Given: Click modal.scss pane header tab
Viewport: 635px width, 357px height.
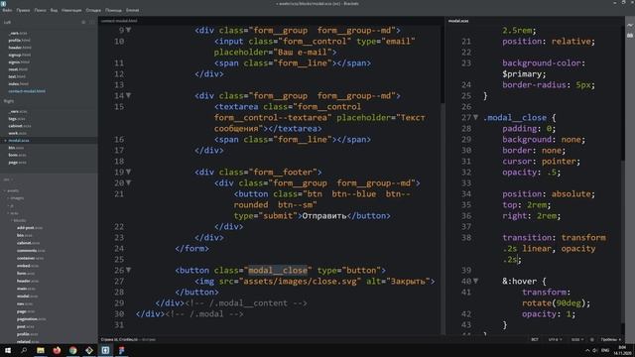Looking at the screenshot, I should click(458, 21).
